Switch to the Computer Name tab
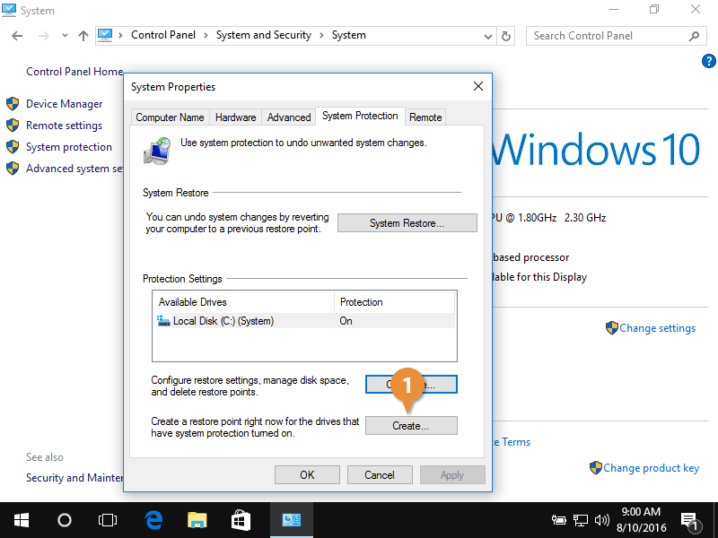Image resolution: width=718 pixels, height=538 pixels. coord(170,117)
